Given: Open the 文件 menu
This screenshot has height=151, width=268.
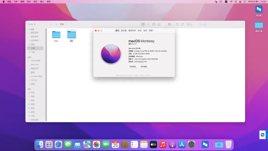Looking at the screenshot, I should 16,2.
